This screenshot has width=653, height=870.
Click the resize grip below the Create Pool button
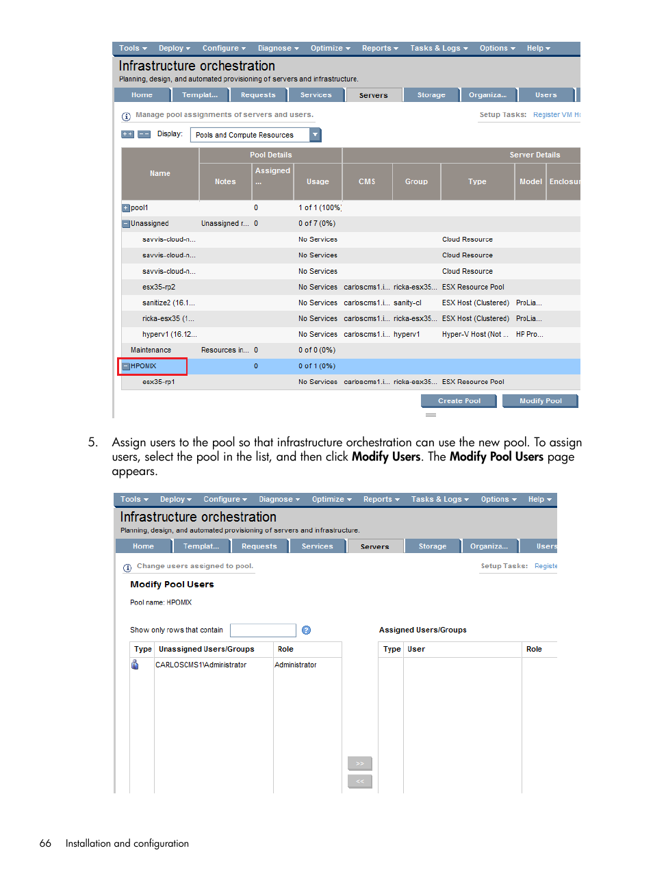click(x=431, y=415)
